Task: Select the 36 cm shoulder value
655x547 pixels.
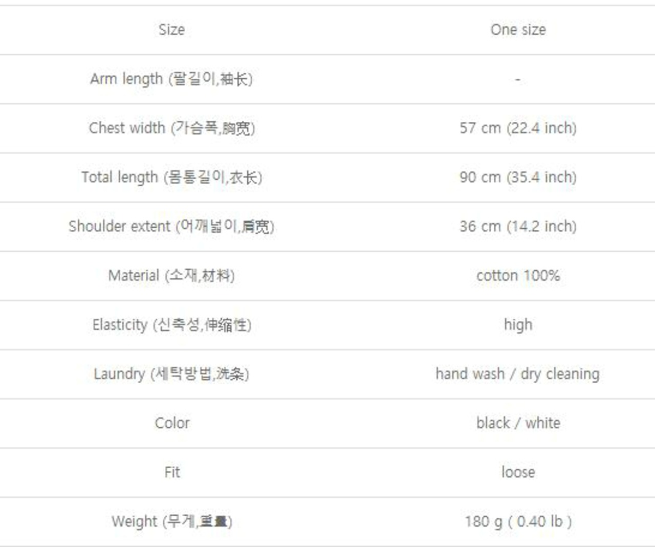Action: coord(518,226)
